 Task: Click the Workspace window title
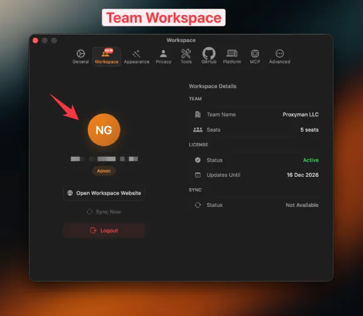click(x=181, y=40)
